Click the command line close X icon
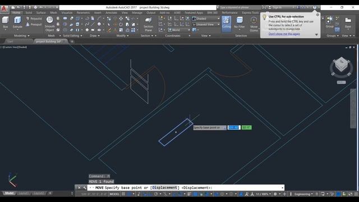Screen dimensions: 359x202 pyautogui.click(x=79, y=187)
